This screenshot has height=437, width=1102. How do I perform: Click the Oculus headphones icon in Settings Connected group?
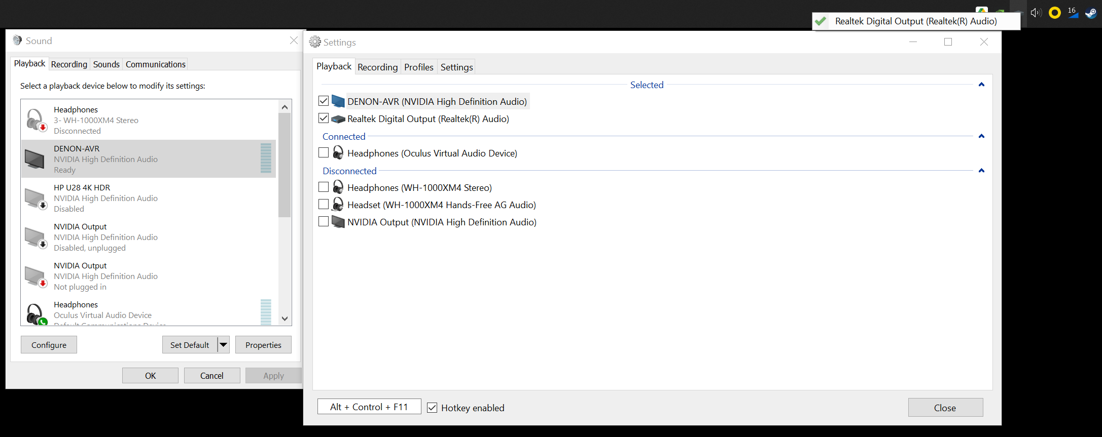tap(338, 153)
